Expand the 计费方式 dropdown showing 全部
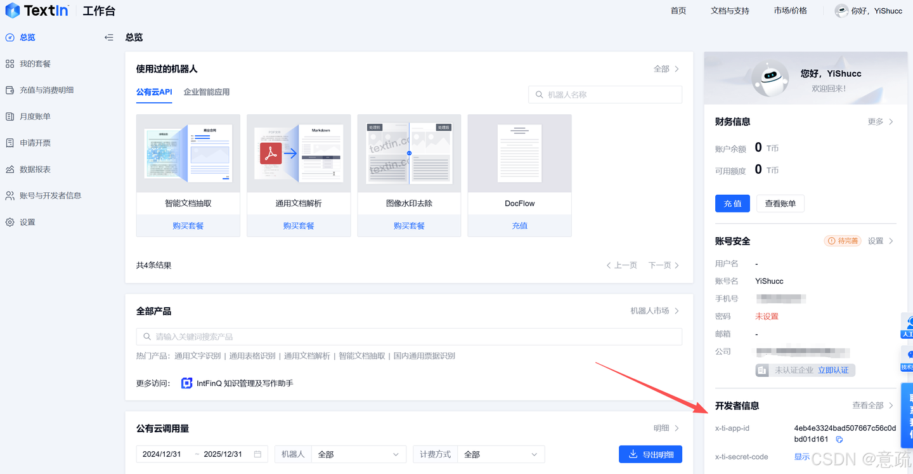The height and width of the screenshot is (474, 913). point(501,454)
